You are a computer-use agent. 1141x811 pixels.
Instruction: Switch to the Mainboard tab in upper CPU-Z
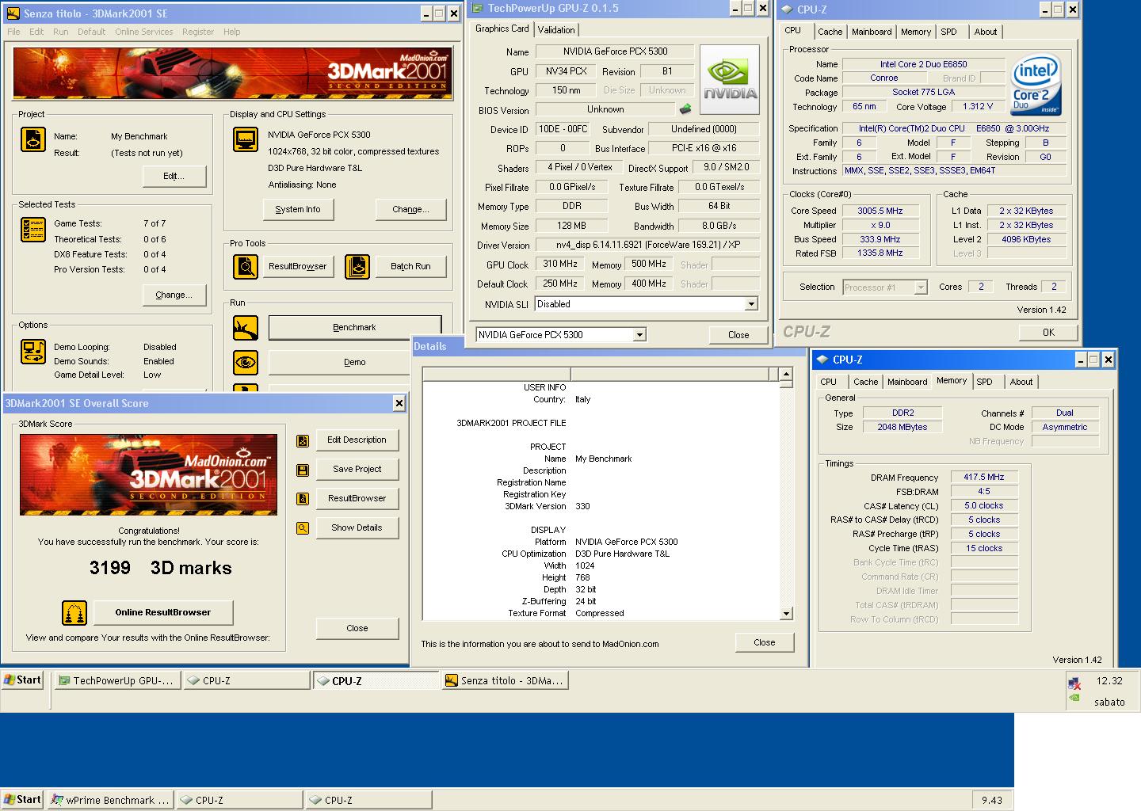click(x=872, y=32)
